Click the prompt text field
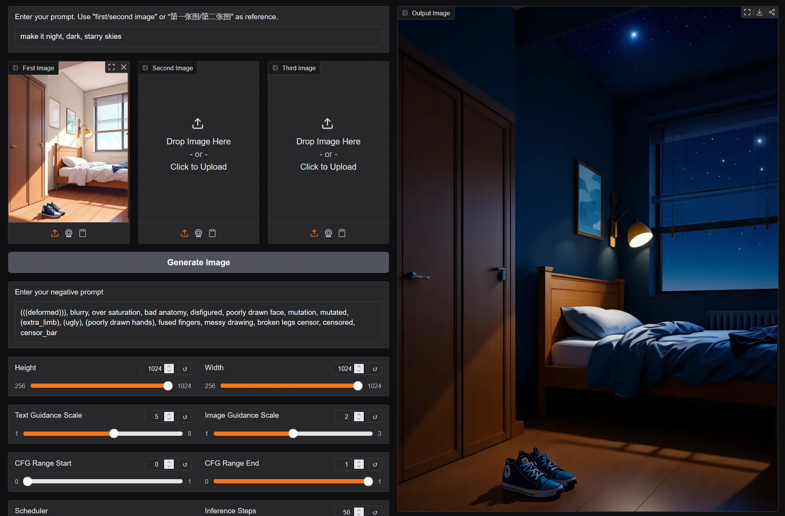Image resolution: width=785 pixels, height=516 pixels. pos(198,36)
